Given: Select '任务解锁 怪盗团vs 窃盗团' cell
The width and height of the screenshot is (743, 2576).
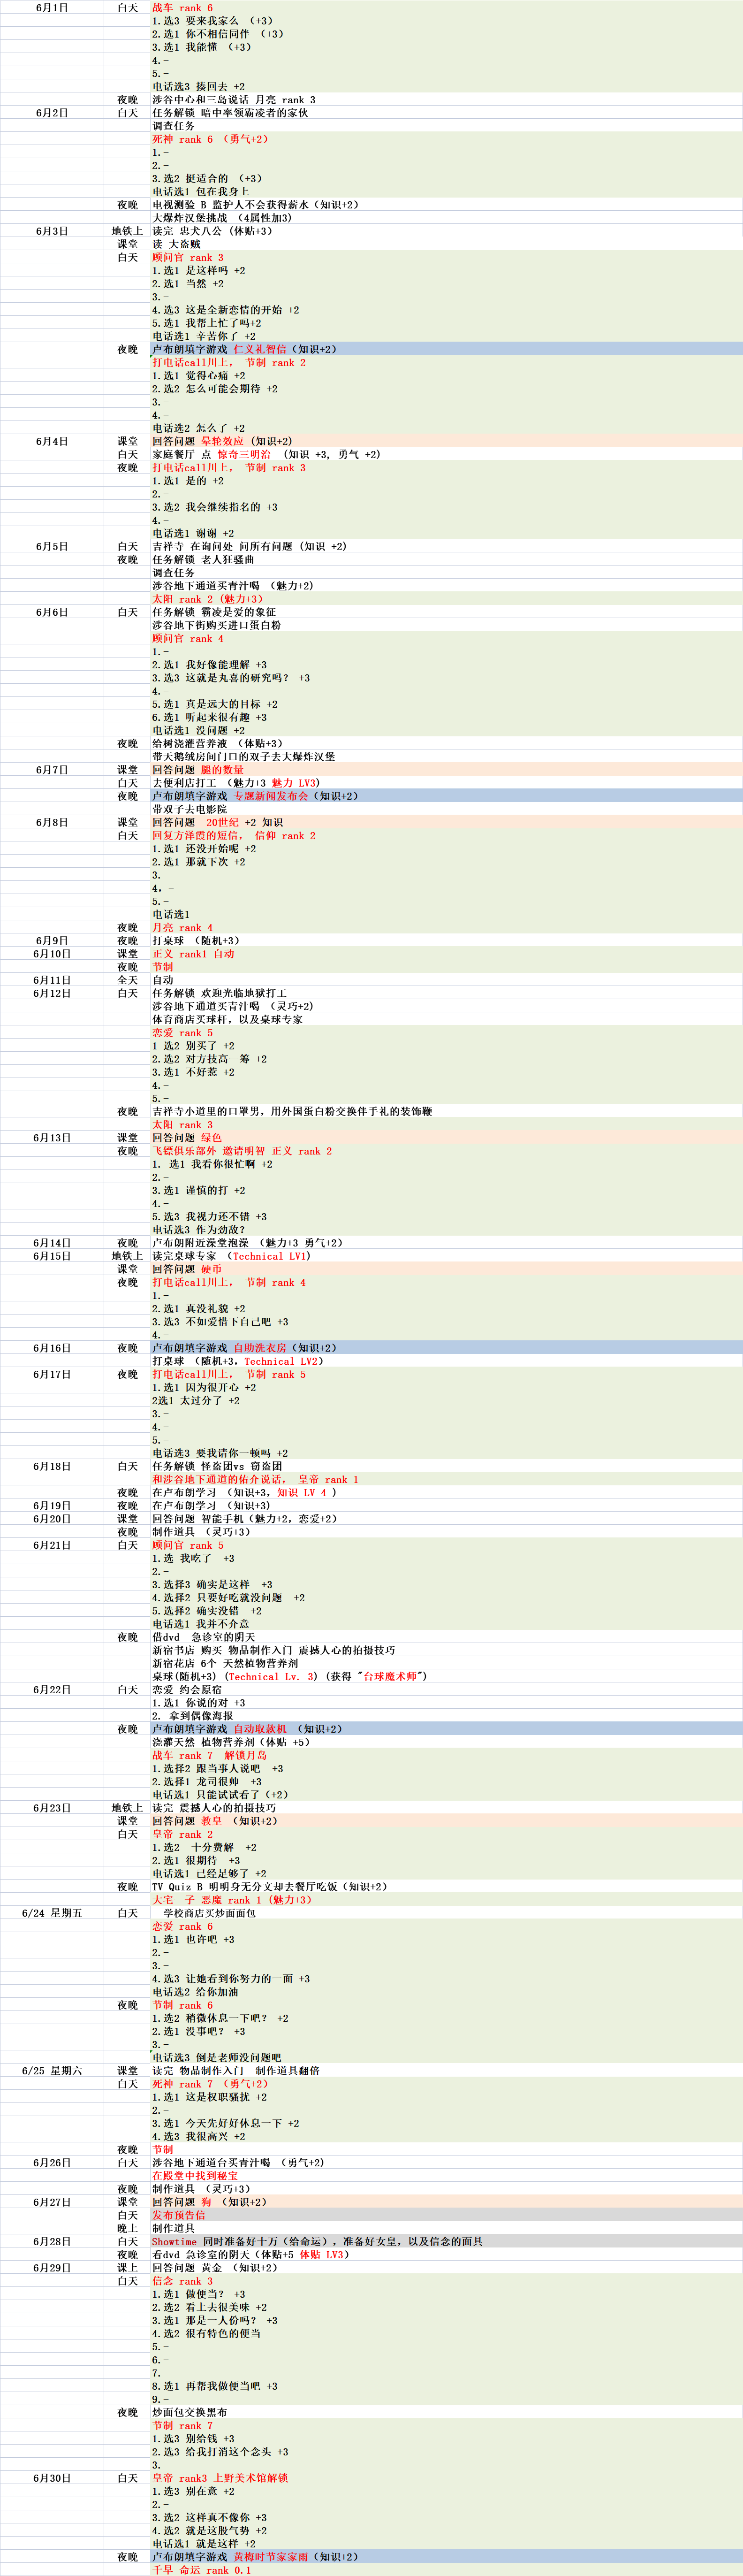Looking at the screenshot, I should click(x=446, y=1465).
